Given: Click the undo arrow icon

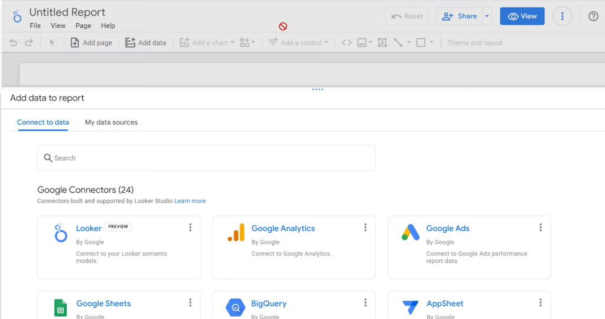Looking at the screenshot, I should click(14, 43).
